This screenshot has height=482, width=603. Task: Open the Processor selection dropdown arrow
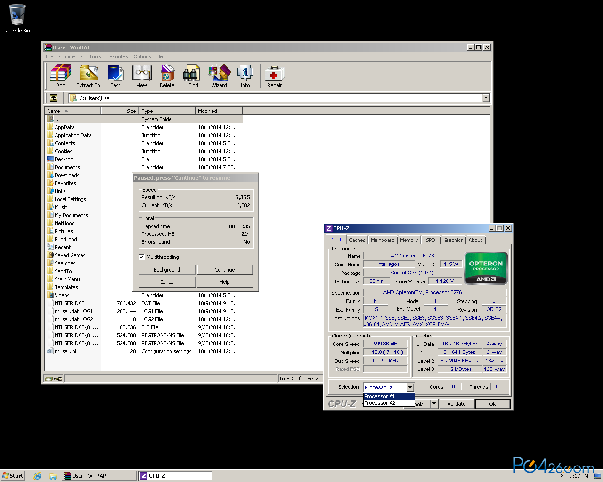coord(410,387)
